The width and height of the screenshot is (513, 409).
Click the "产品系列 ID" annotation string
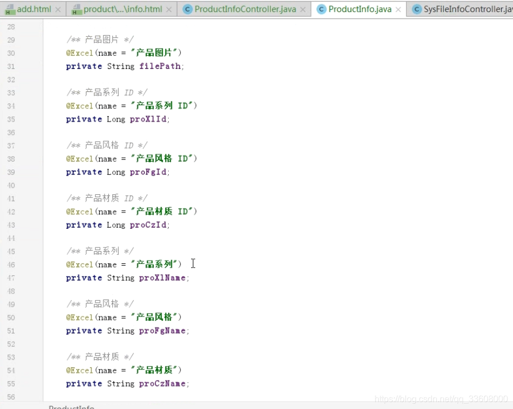(162, 106)
